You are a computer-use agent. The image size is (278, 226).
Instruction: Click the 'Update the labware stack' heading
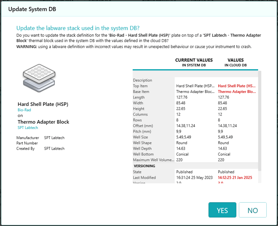tap(78, 28)
